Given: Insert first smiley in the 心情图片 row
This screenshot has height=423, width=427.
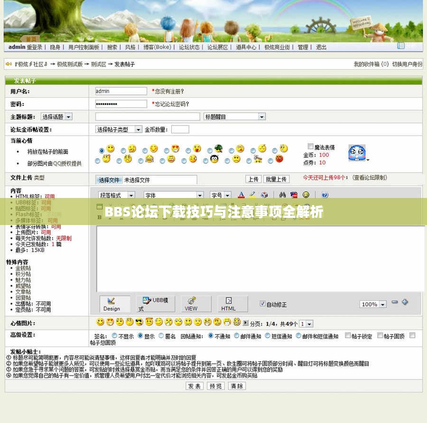Looking at the screenshot, I should click(100, 322).
